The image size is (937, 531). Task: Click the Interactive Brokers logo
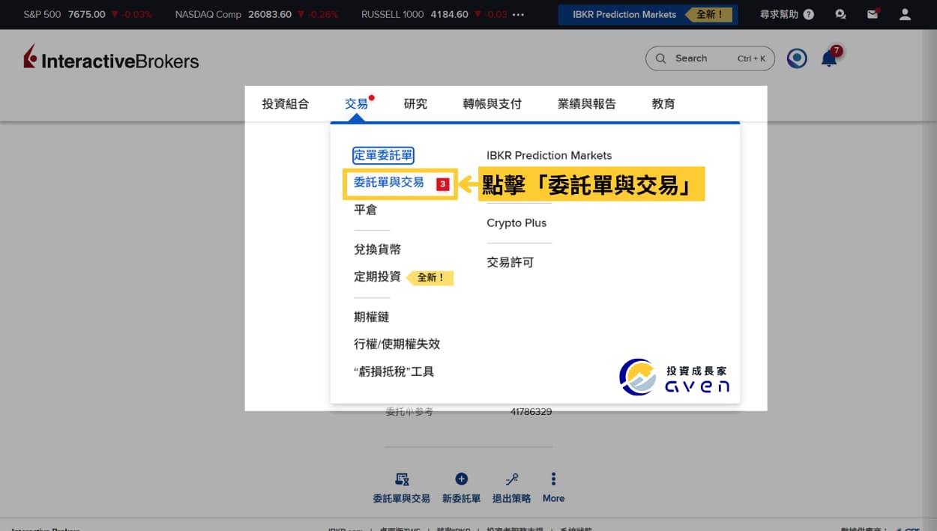point(111,58)
